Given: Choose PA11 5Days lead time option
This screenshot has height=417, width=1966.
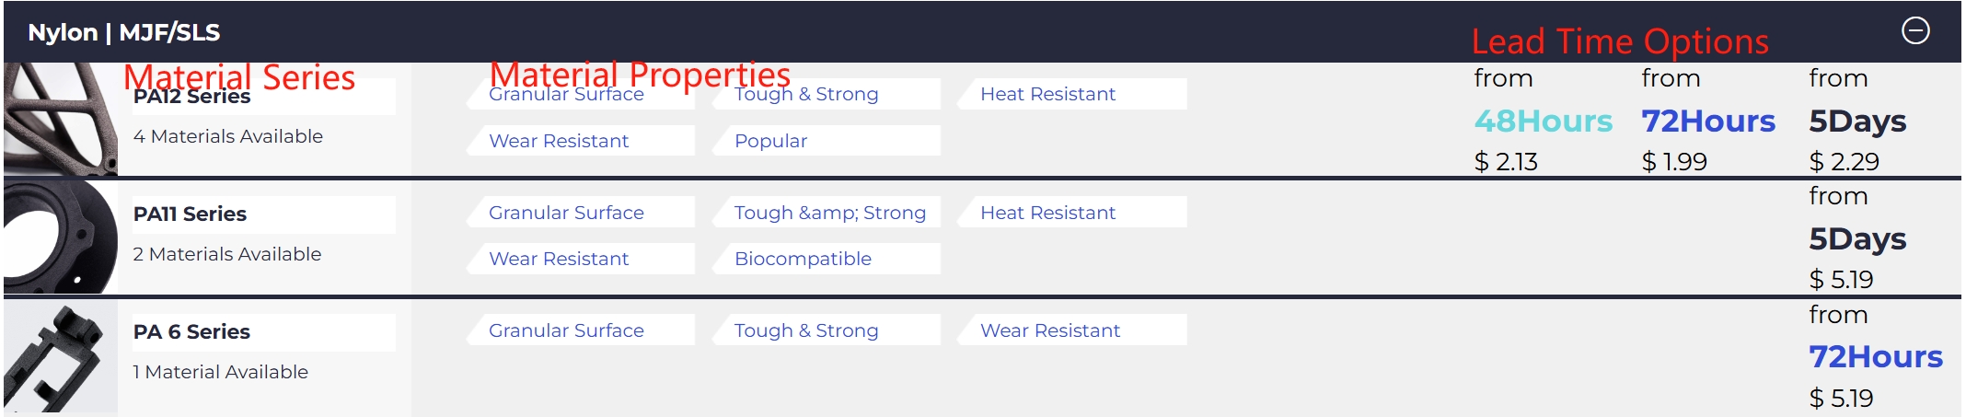Looking at the screenshot, I should [x=1857, y=239].
